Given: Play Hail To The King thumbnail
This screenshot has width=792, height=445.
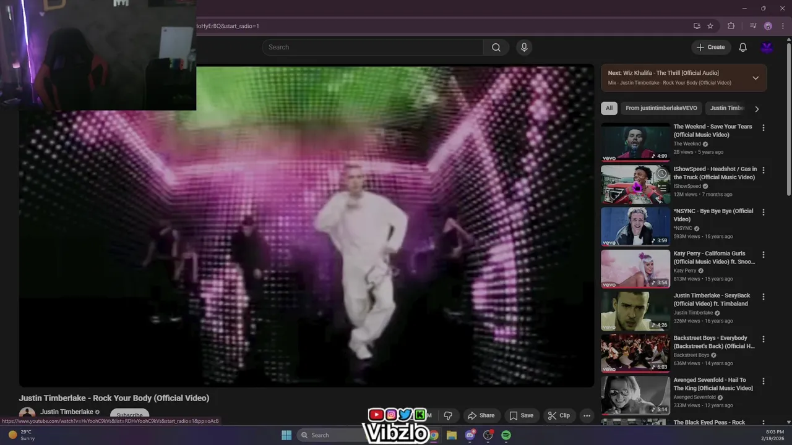Looking at the screenshot, I should tap(635, 396).
